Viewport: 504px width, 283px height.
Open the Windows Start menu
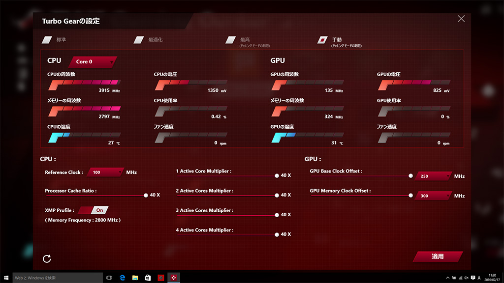(6, 278)
